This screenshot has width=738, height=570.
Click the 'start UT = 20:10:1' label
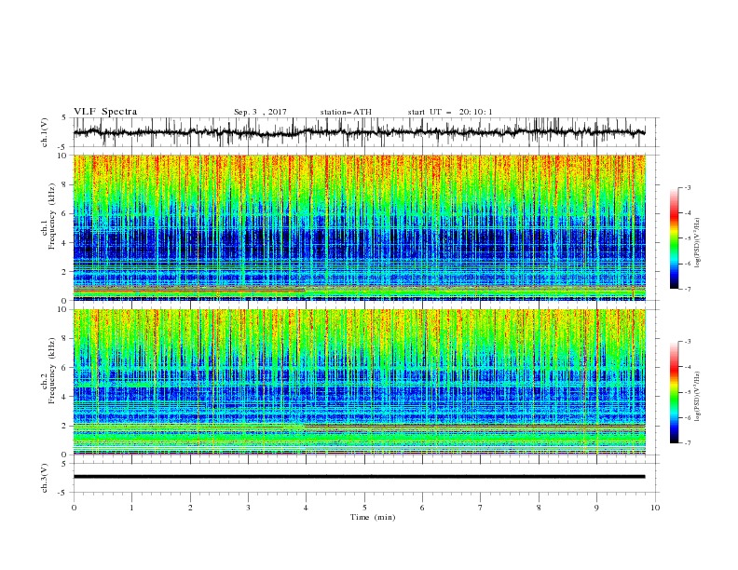click(450, 112)
